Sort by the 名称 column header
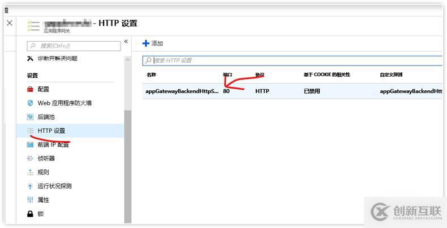447x228 pixels. [x=152, y=74]
